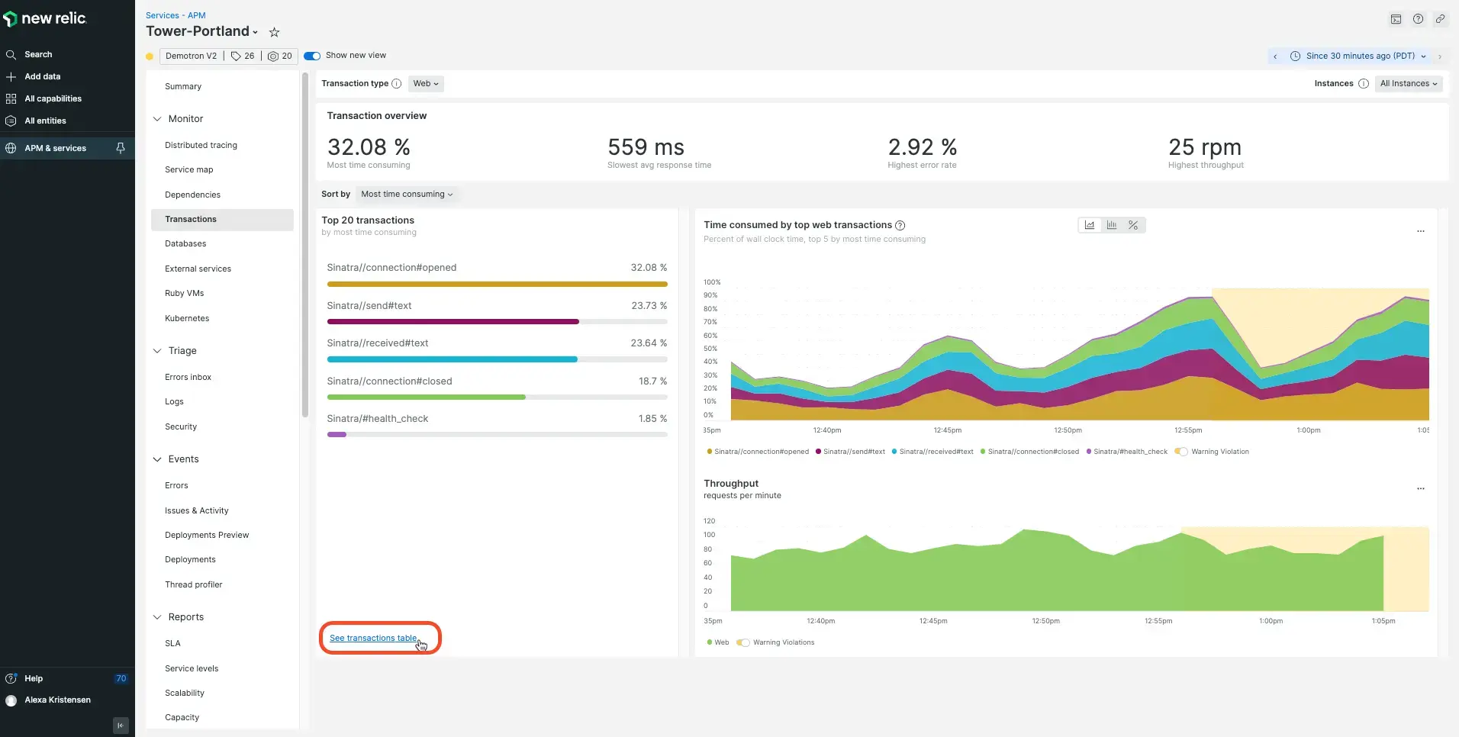Viewport: 1459px width, 737px height.
Task: Favorite Tower-Portland with the star icon
Action: click(x=275, y=32)
